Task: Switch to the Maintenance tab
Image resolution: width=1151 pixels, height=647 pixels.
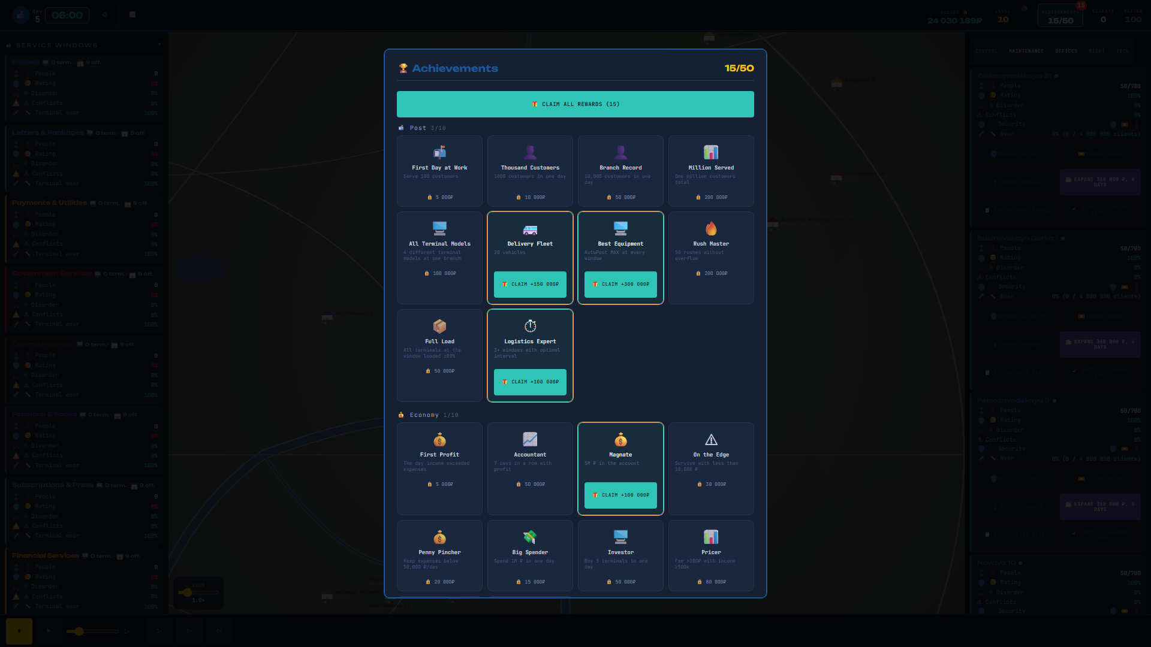Action: 1026,51
